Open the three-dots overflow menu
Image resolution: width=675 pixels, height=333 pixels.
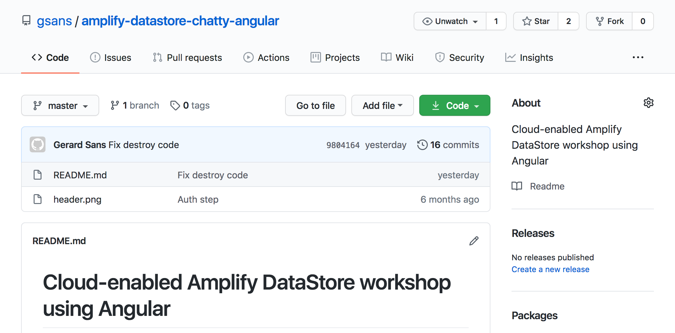pyautogui.click(x=638, y=58)
